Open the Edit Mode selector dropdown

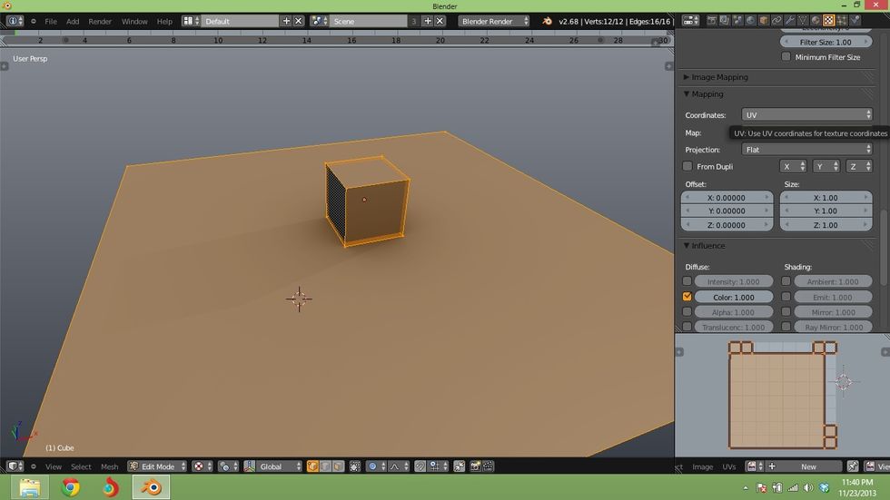click(156, 466)
